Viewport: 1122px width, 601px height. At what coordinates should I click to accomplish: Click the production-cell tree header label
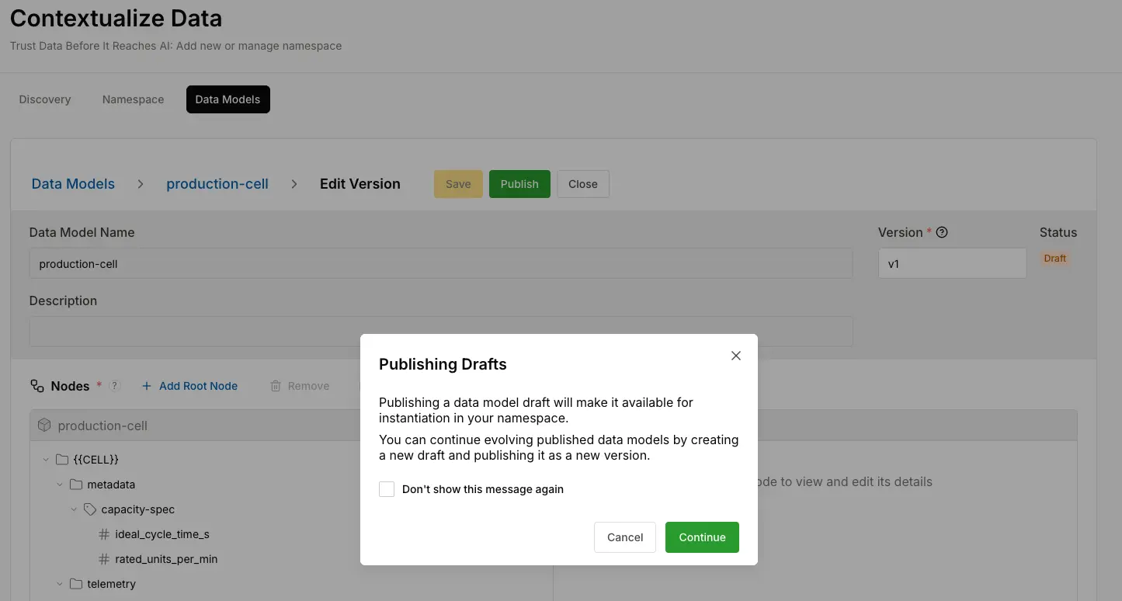click(102, 426)
